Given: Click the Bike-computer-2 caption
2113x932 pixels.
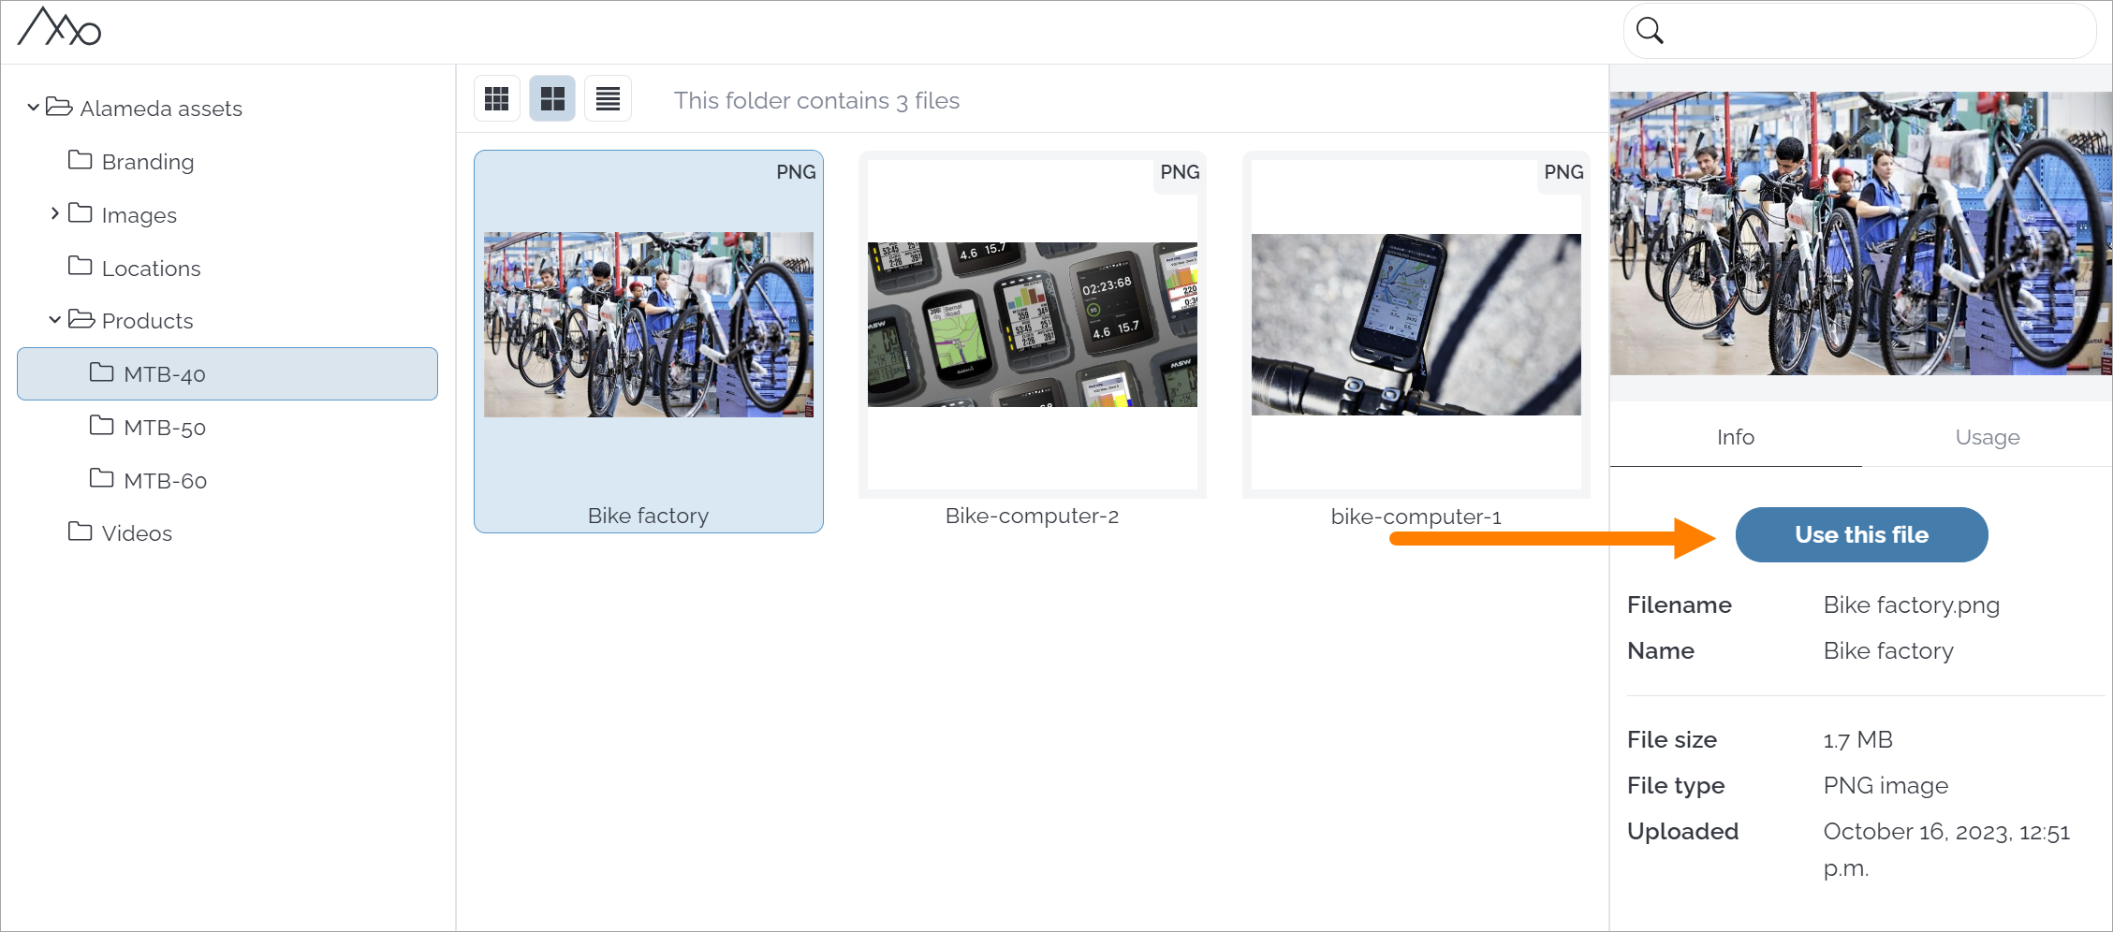Looking at the screenshot, I should pyautogui.click(x=1033, y=516).
